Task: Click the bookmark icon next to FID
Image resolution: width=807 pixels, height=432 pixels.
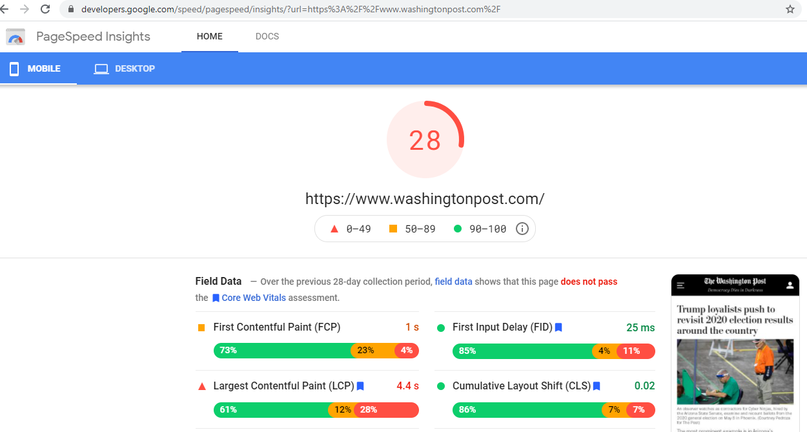Action: 558,327
